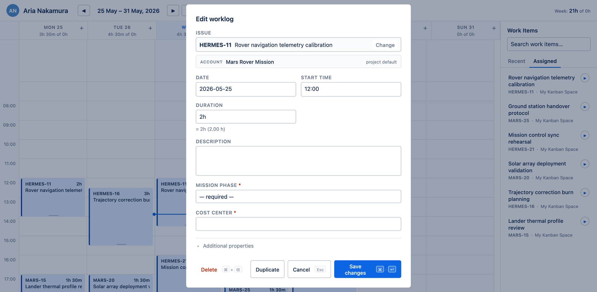
Task: Focus the Duration field 2h
Action: click(246, 117)
